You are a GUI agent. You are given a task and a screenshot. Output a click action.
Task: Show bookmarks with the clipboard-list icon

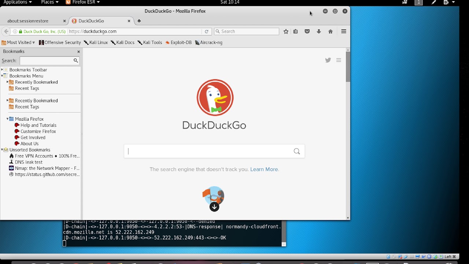296,32
